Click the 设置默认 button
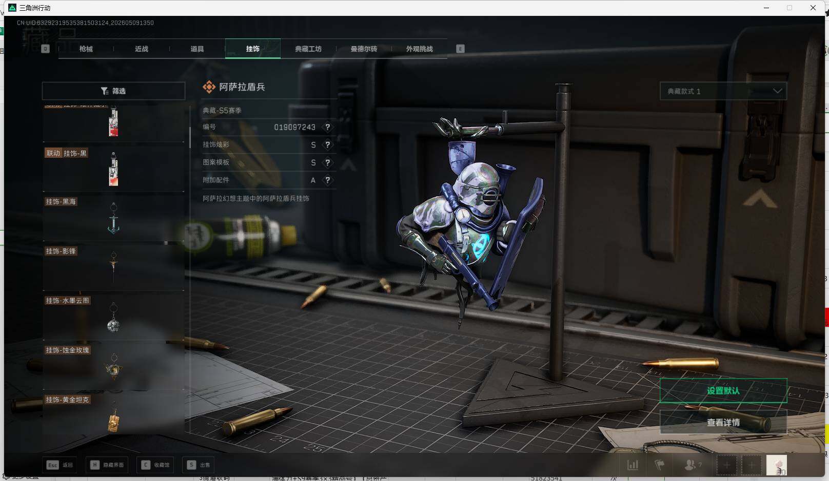Image resolution: width=829 pixels, height=481 pixels. [x=723, y=391]
